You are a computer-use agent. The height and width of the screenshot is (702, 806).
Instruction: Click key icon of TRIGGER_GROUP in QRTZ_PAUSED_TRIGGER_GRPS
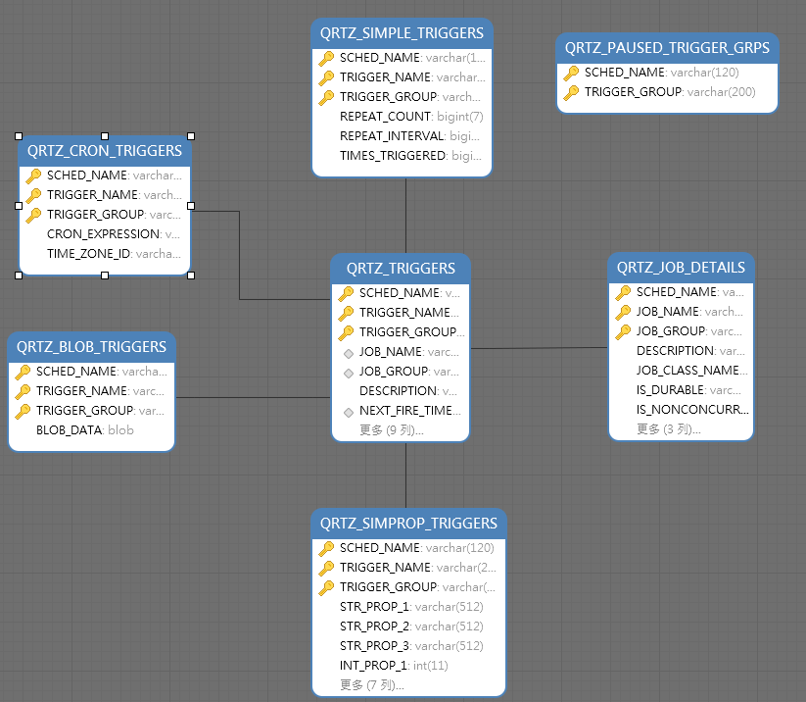click(x=571, y=92)
